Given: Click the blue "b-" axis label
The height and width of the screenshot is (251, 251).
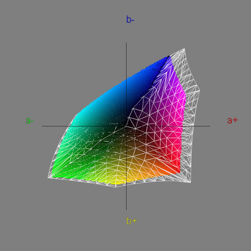Looking at the screenshot, I should (130, 19).
